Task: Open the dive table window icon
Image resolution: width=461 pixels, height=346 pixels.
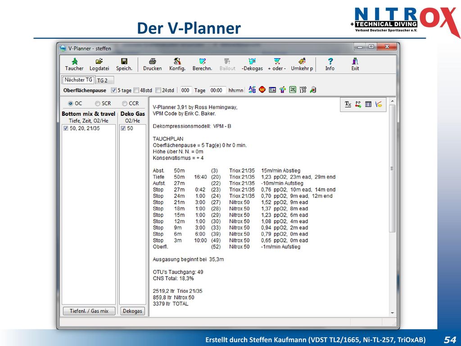Action: click(x=272, y=90)
